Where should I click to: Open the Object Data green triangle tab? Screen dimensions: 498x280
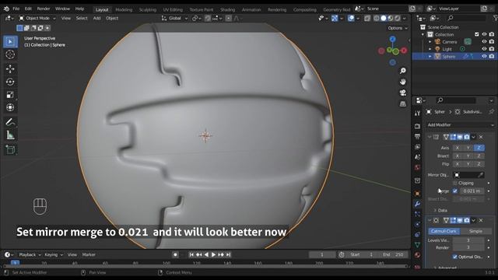[417, 245]
